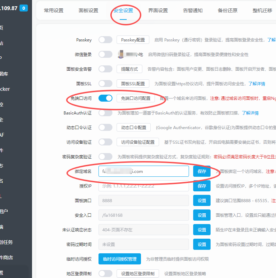Click 设置 for 面板端口
Image resolution: width=276 pixels, height=278 pixels.
tap(202, 200)
